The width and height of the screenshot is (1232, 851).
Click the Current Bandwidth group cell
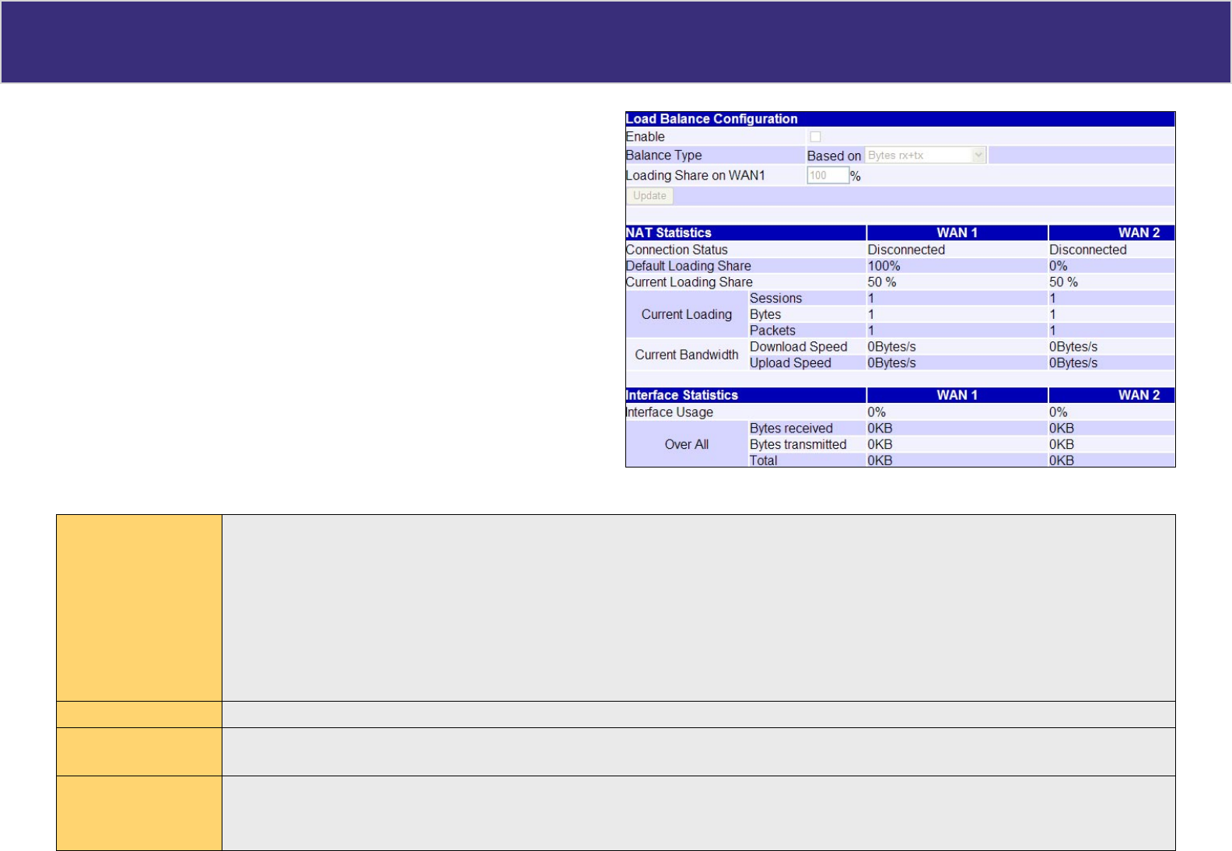pos(687,355)
